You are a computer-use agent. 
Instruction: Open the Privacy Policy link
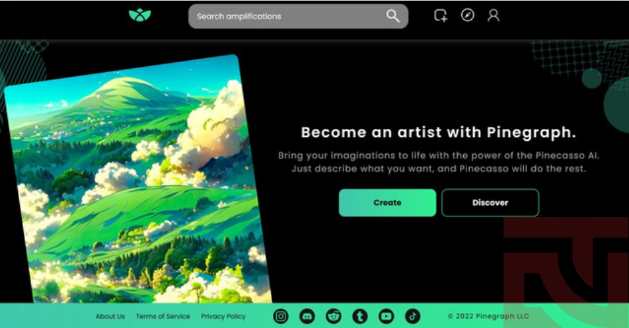click(223, 316)
